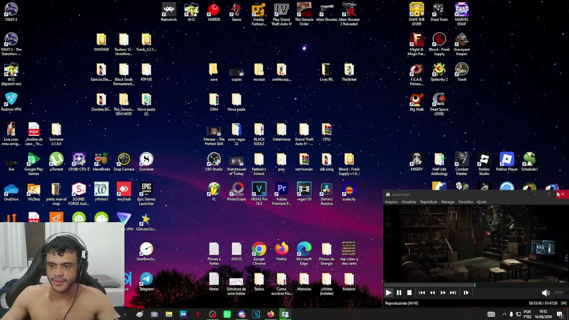Open the Favoritos menu
The width and height of the screenshot is (569, 320).
click(466, 202)
